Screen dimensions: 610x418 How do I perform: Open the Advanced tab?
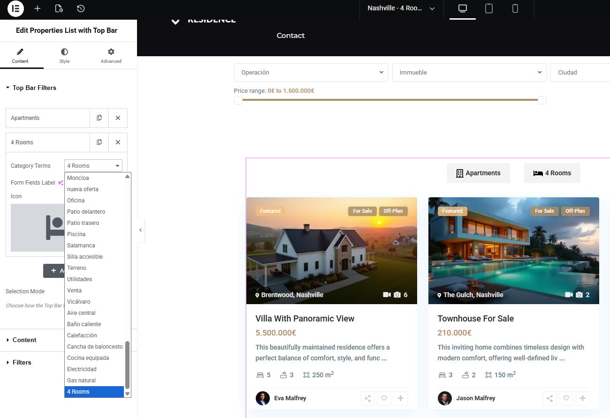pyautogui.click(x=111, y=55)
